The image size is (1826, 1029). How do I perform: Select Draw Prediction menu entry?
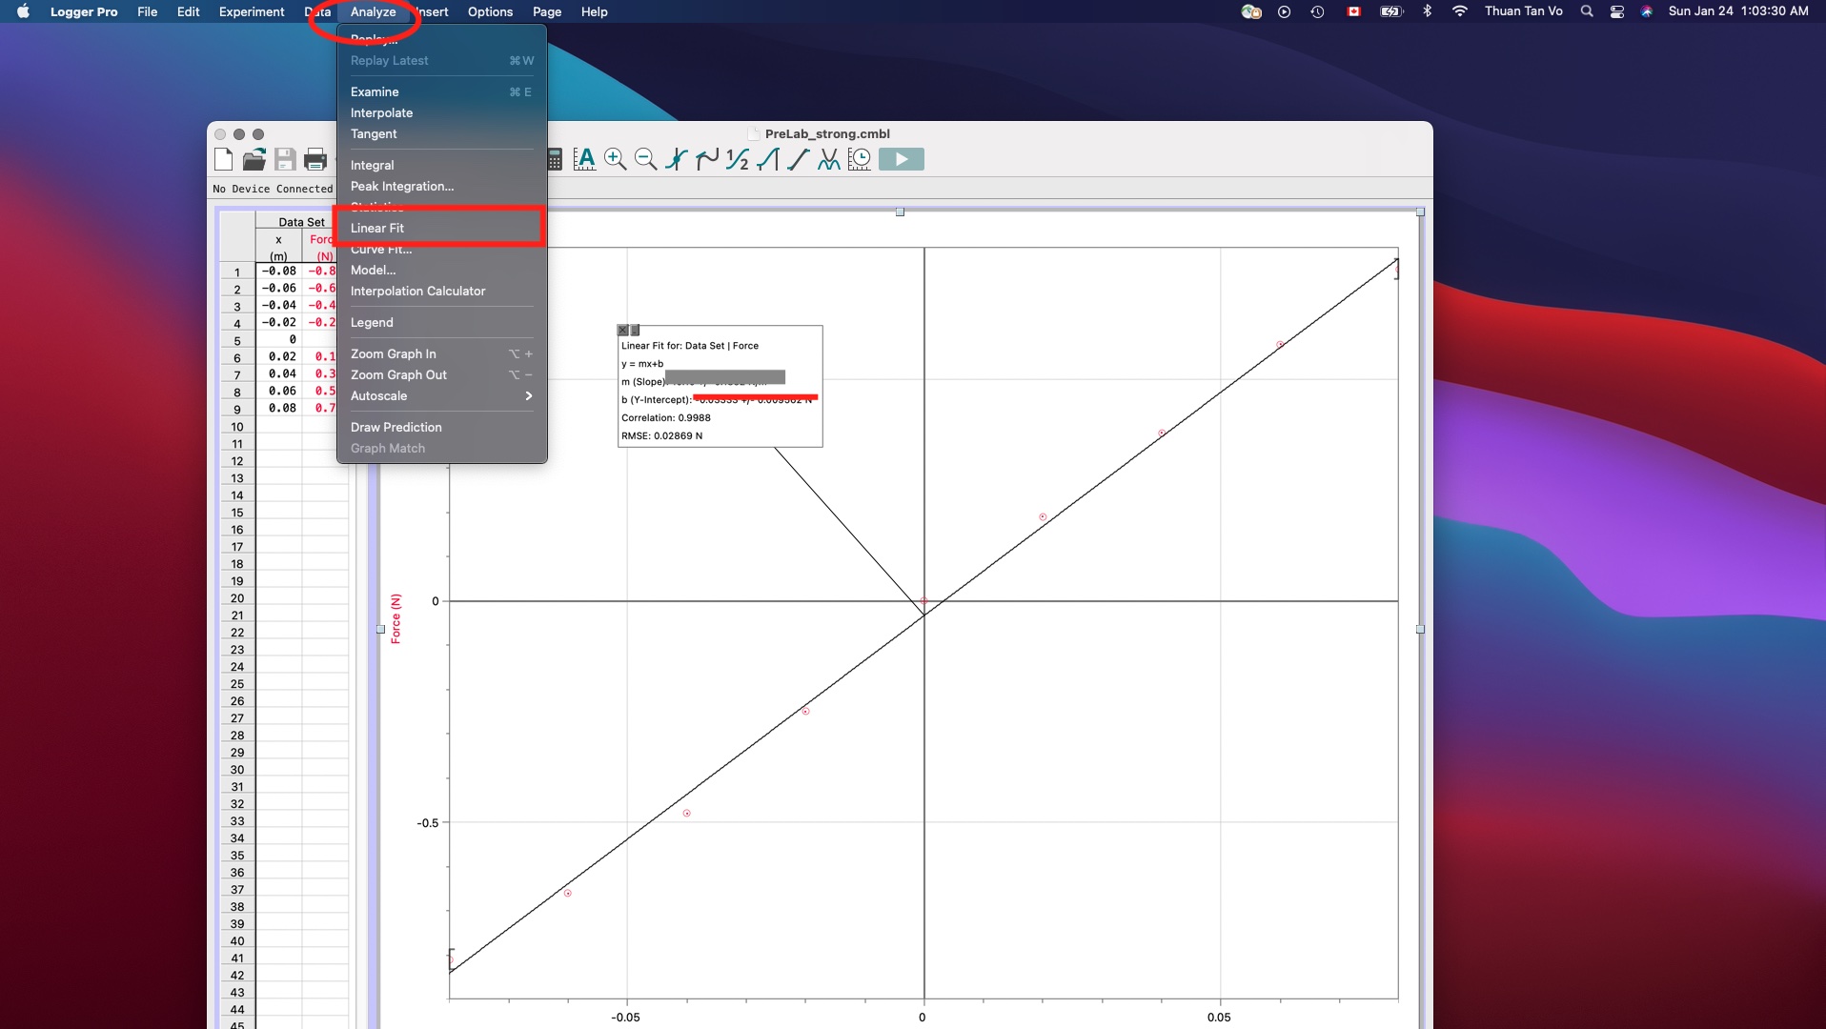tap(441, 427)
